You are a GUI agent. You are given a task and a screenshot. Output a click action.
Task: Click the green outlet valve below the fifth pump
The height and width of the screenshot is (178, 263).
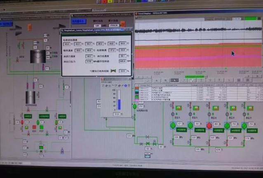(244, 143)
